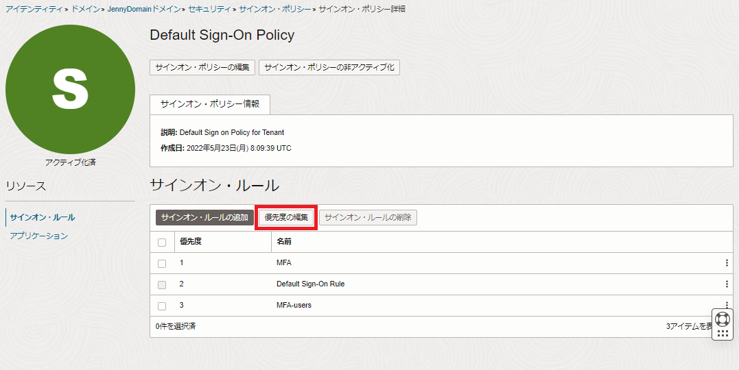This screenshot has width=739, height=370.
Task: Open actions menu for MFA-users rule
Action: [727, 304]
